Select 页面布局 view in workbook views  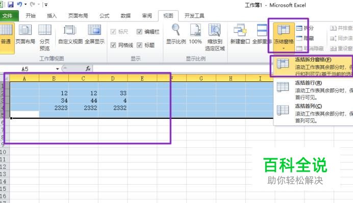[x=25, y=34]
